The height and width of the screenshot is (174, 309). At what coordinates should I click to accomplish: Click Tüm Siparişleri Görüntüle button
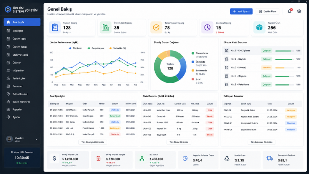tap(93, 142)
